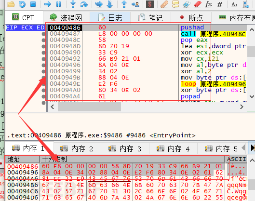The width and height of the screenshot is (255, 201).
Task: Open the 断点 tab
Action: pos(191,17)
